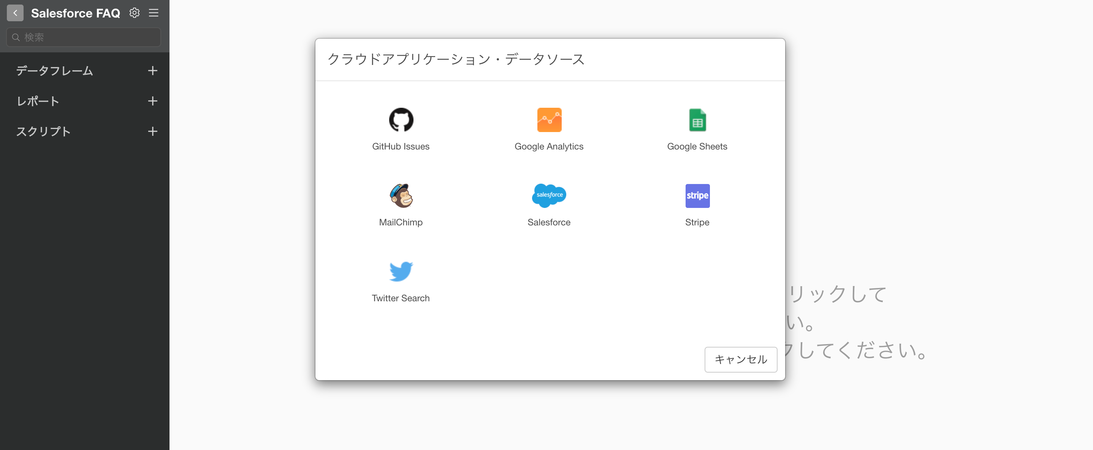Select the Stripe data source icon
1093x450 pixels.
(x=697, y=196)
